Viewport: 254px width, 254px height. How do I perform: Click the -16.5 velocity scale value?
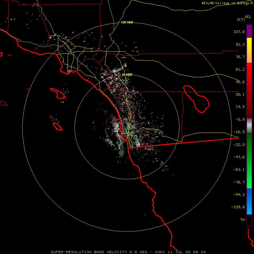tap(239, 132)
